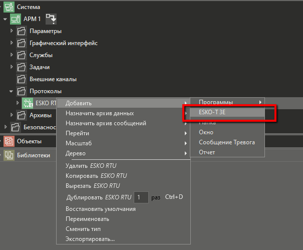Click the duplicate count input field
Image resolution: width=303 pixels, height=250 pixels.
pyautogui.click(x=141, y=197)
